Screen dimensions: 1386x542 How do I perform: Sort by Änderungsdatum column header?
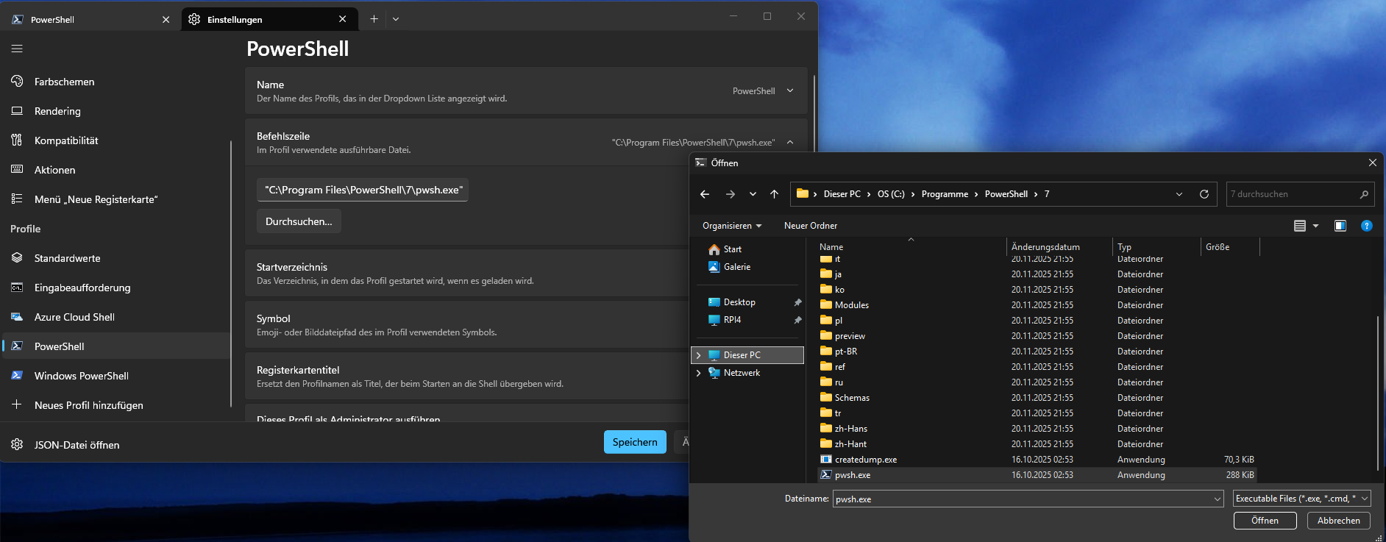coord(1059,247)
